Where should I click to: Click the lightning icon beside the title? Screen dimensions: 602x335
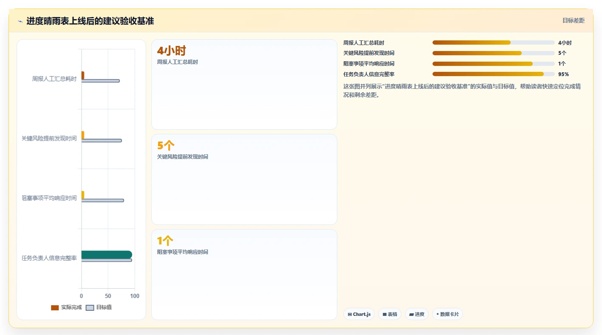(x=20, y=21)
